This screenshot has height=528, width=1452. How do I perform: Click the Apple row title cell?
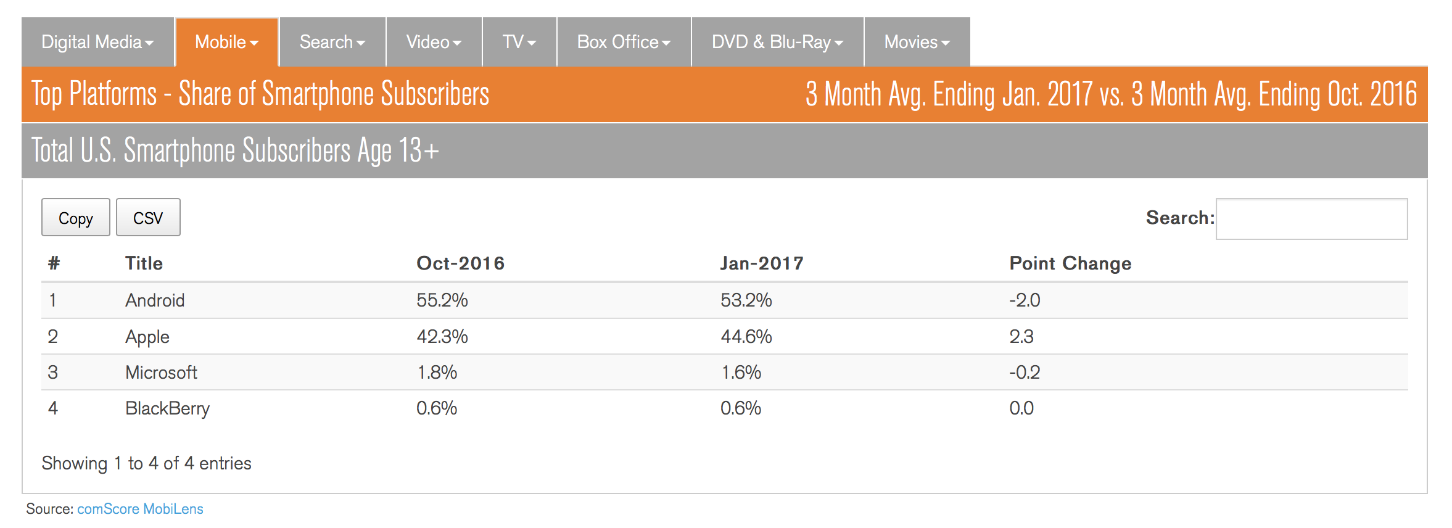pyautogui.click(x=147, y=337)
